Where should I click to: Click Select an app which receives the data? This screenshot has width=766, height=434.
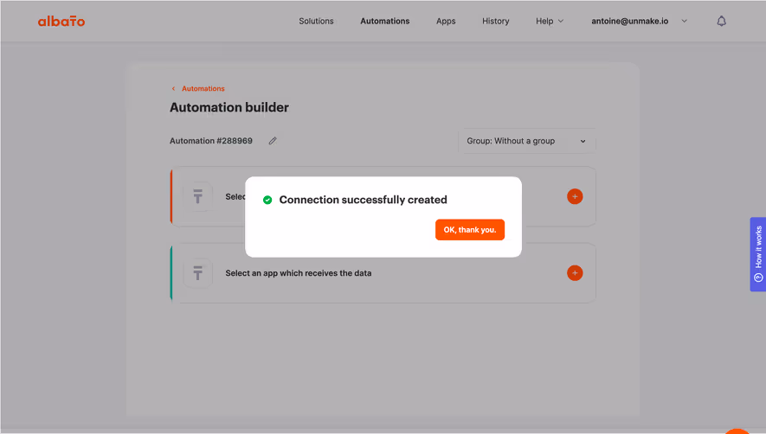click(x=298, y=273)
